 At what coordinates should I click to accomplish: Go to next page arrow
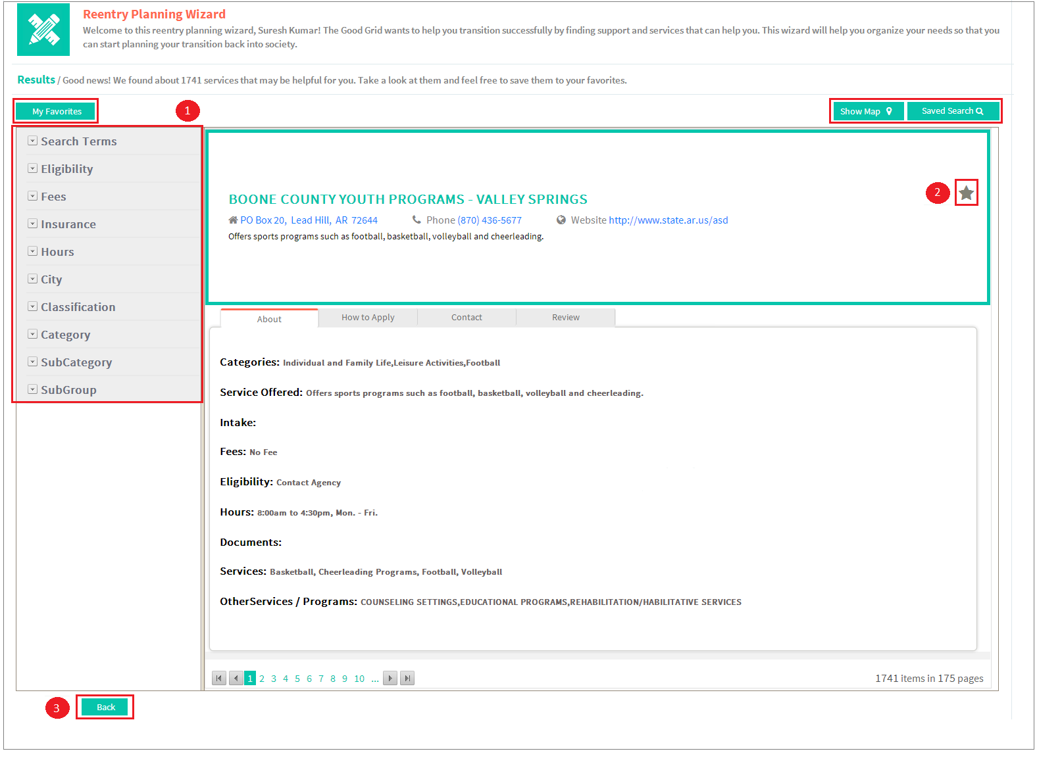(x=390, y=678)
